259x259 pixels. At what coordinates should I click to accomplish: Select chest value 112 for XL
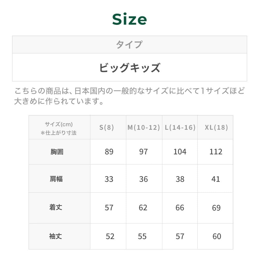tap(216, 152)
